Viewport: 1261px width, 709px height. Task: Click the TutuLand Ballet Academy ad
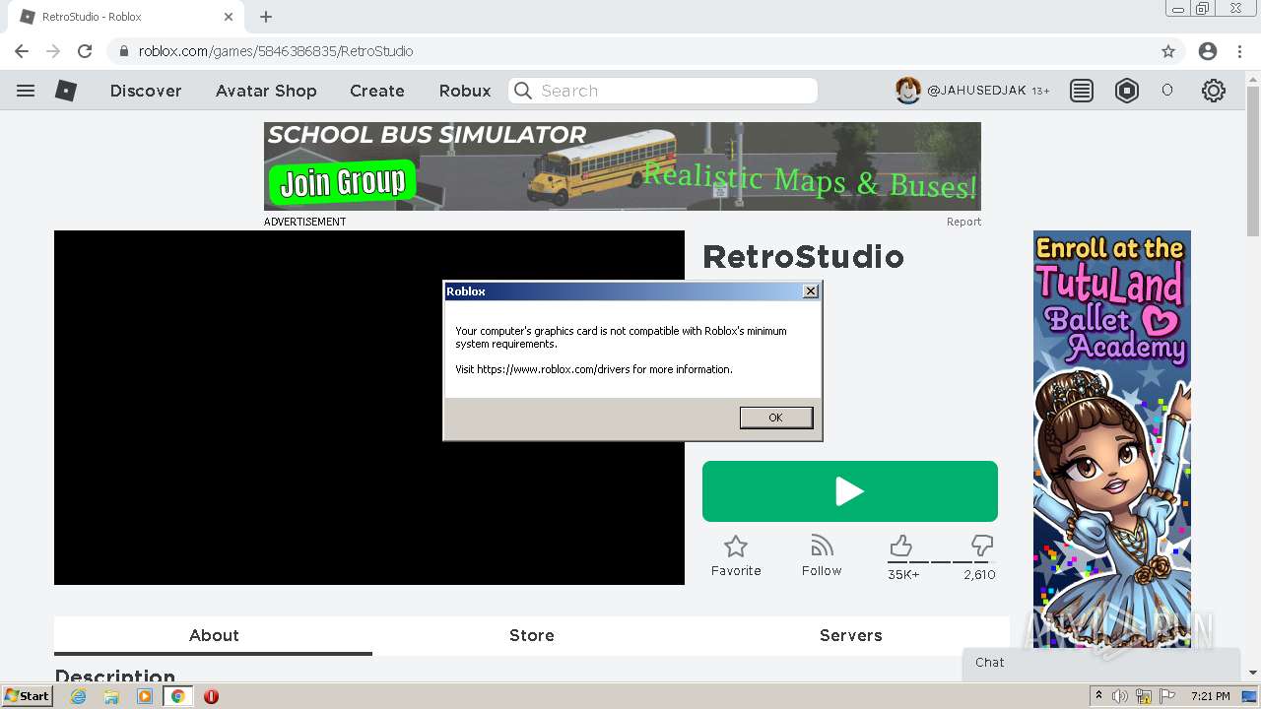click(1112, 439)
